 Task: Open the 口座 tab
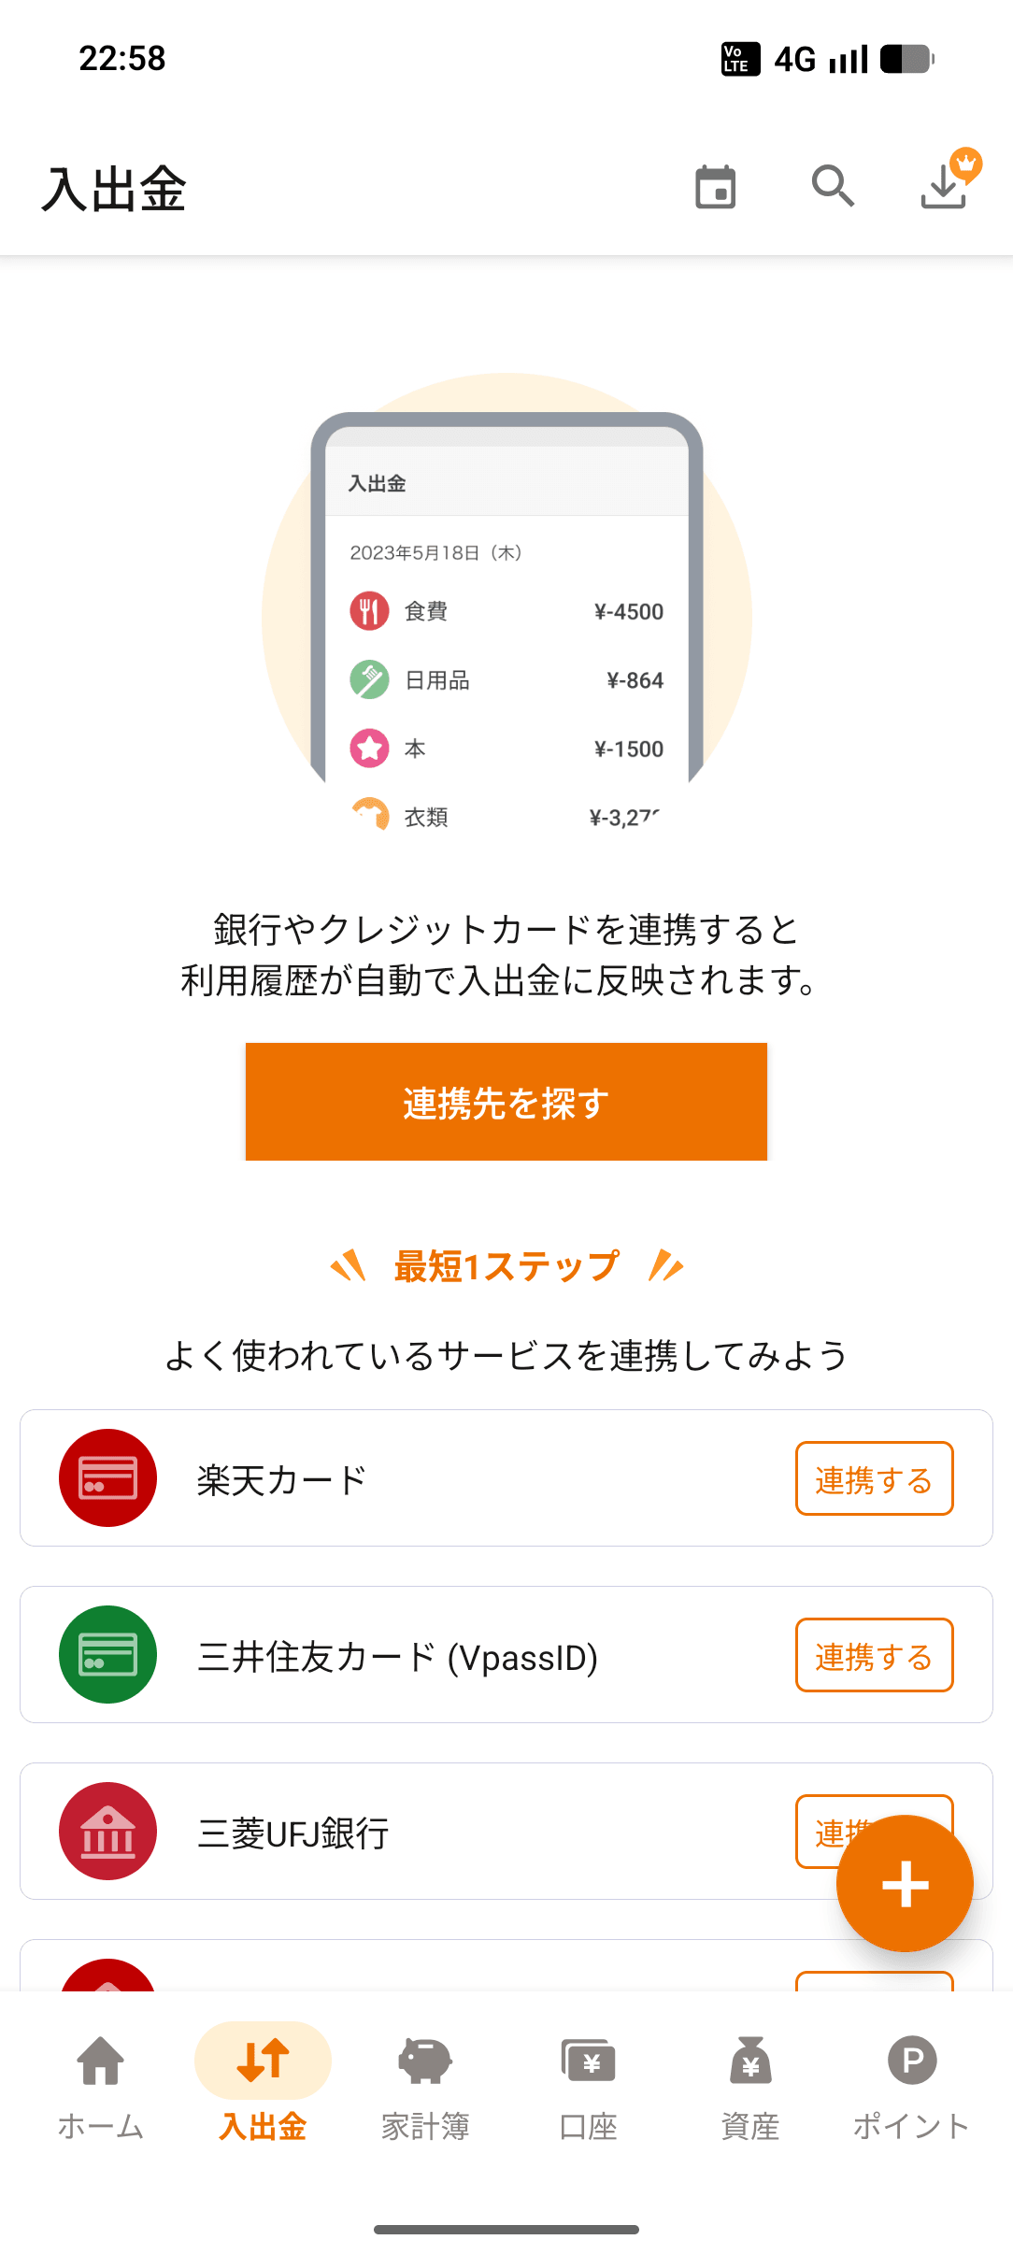click(588, 2085)
